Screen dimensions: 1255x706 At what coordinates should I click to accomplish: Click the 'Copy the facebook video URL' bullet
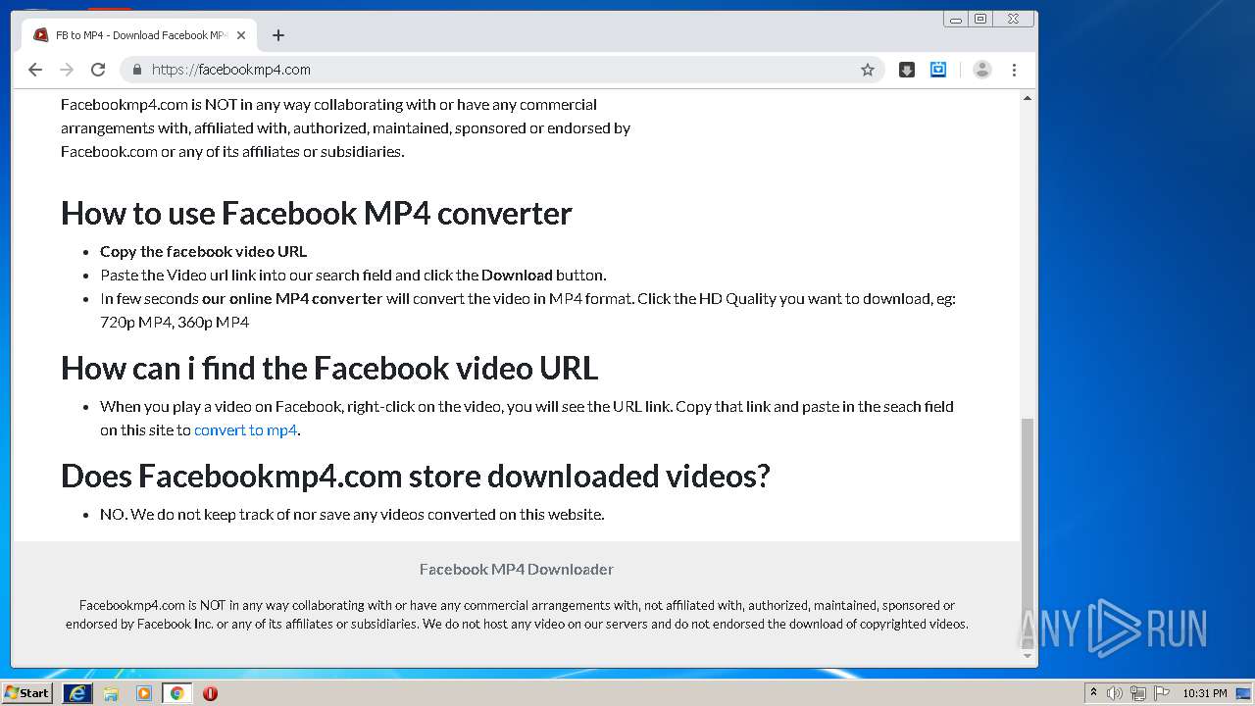click(x=203, y=251)
